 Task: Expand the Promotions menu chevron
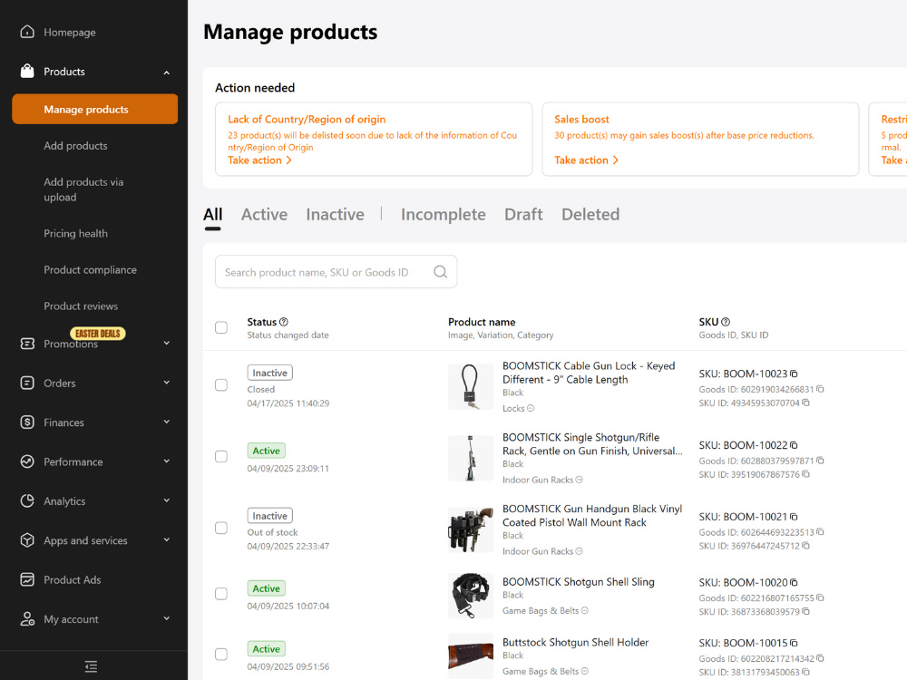tap(167, 343)
